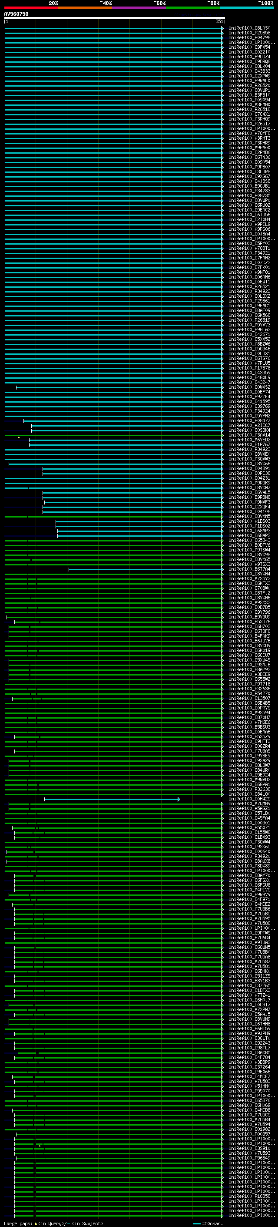
Task: Select hit label UniRef100_Q0H425
Action: tap(249, 799)
